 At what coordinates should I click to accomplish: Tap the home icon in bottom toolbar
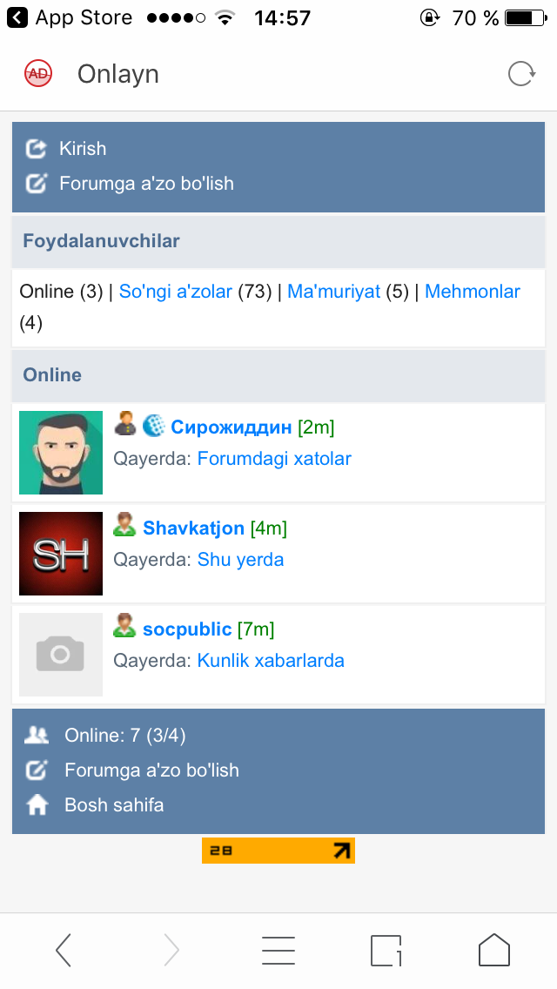click(494, 950)
